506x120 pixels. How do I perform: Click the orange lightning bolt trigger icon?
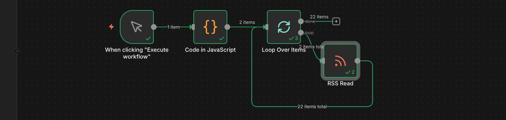111,27
